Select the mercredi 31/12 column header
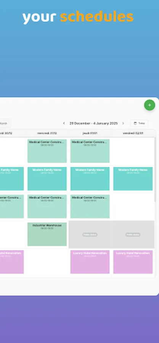The height and width of the screenshot is (343, 159). (x=47, y=133)
